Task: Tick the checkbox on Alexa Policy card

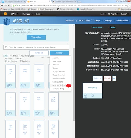Action: tap(39, 85)
